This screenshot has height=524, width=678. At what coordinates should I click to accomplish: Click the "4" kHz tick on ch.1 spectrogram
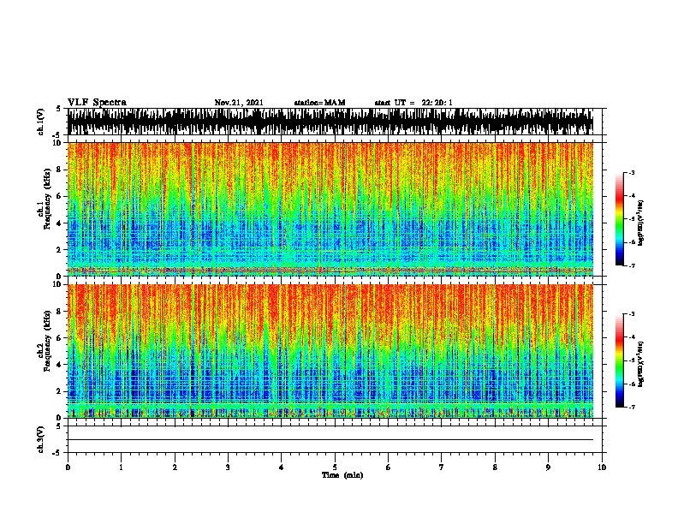[61, 223]
